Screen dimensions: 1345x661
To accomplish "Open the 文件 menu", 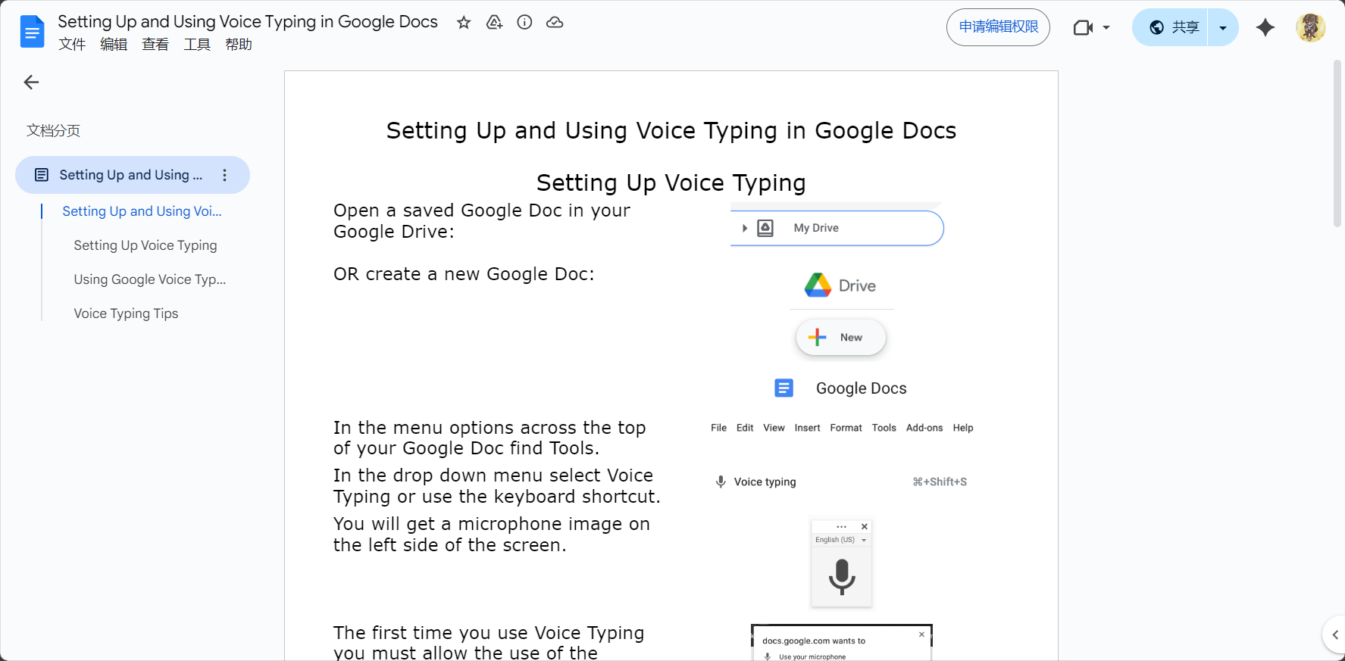I will [x=72, y=45].
